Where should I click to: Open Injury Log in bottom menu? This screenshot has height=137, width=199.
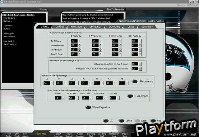pyautogui.click(x=125, y=135)
